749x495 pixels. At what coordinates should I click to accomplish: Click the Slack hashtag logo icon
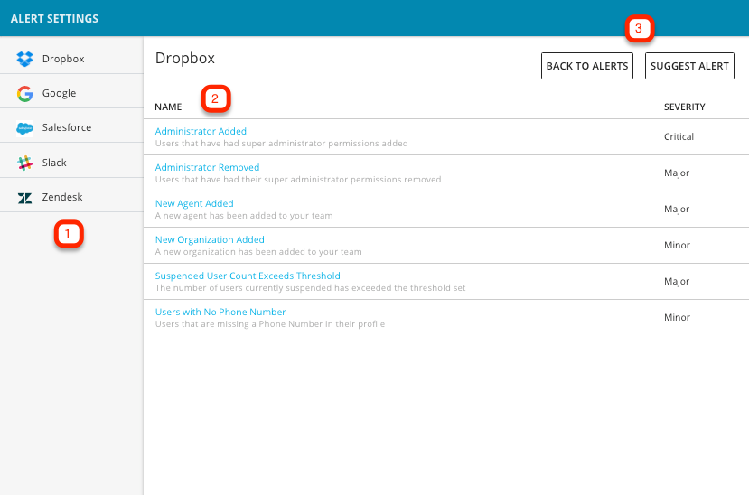[24, 163]
